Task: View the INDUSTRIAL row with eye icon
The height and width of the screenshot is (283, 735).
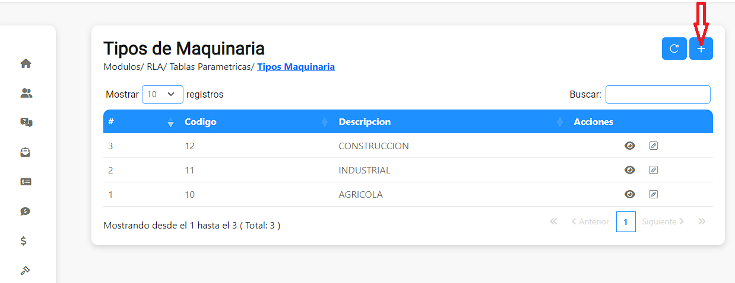Action: pos(630,170)
